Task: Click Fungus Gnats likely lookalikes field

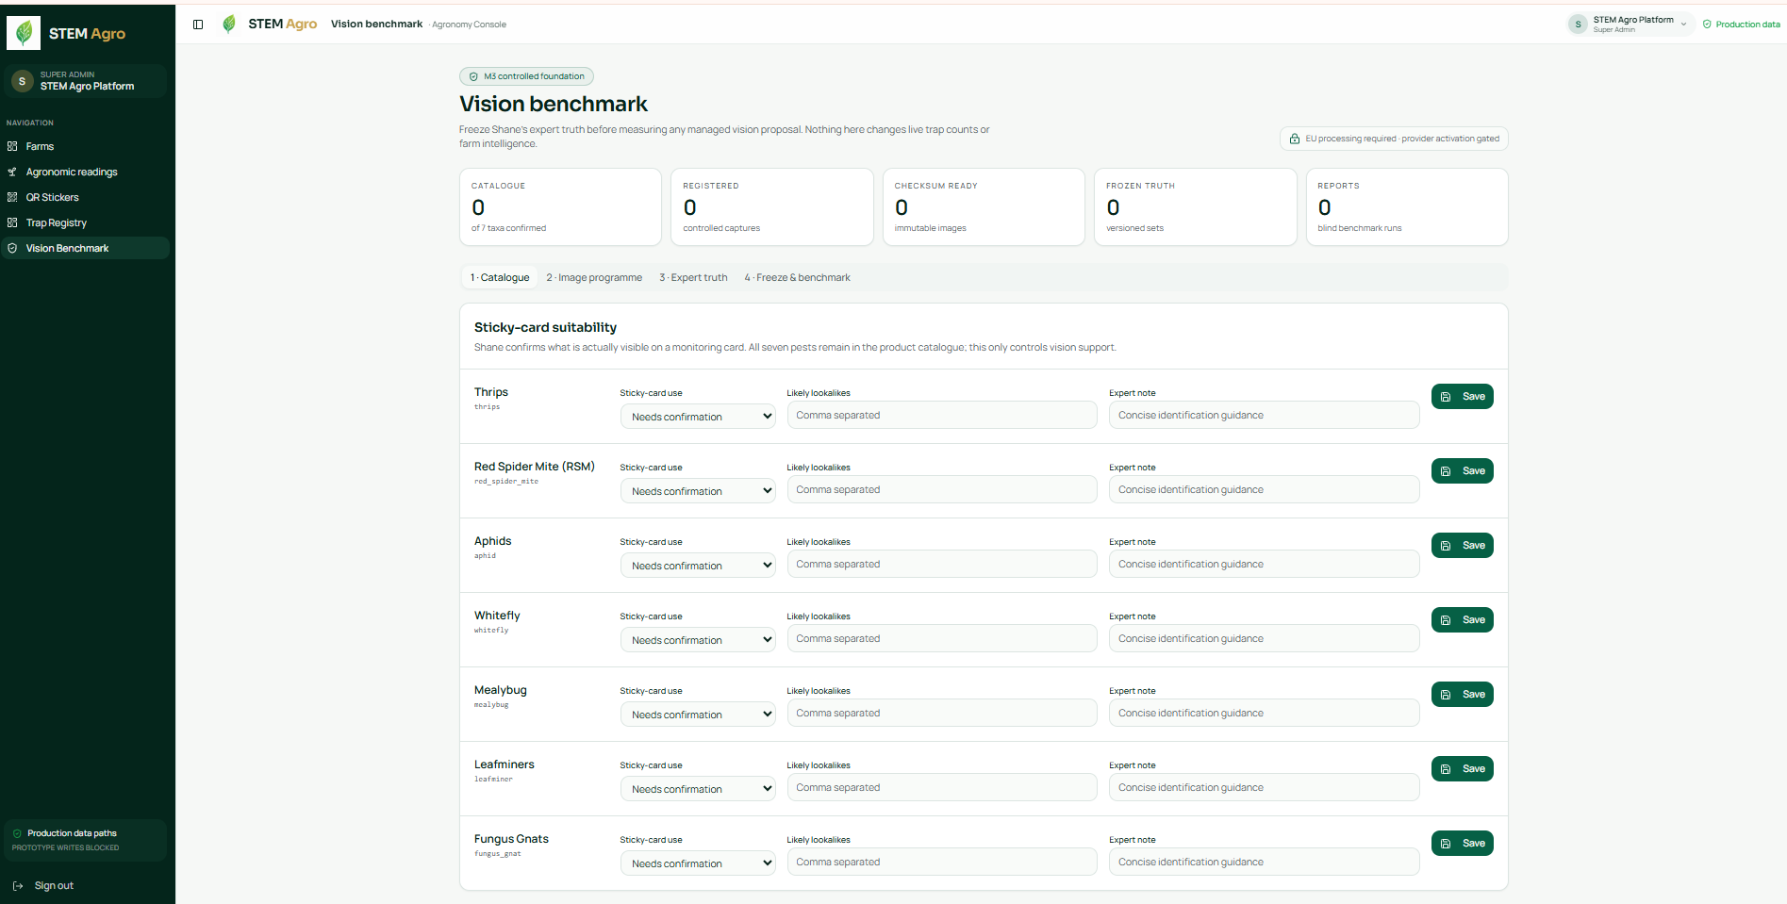Action: 942,862
